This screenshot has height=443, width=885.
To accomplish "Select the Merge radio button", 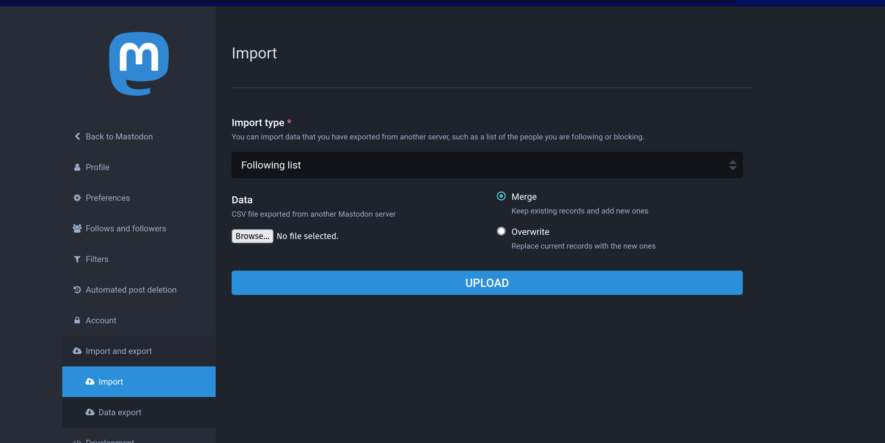I will point(501,196).
